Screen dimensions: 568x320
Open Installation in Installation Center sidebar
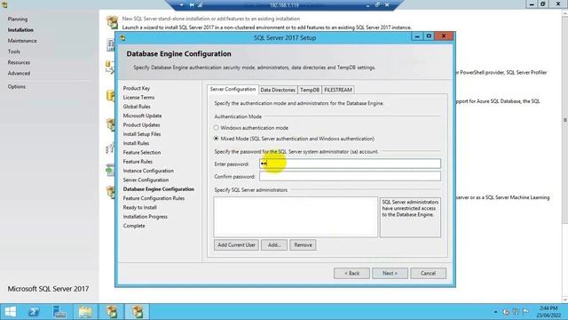click(20, 30)
